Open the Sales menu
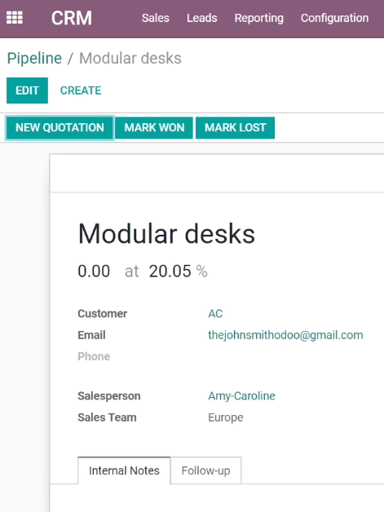Image resolution: width=384 pixels, height=512 pixels. [x=156, y=18]
